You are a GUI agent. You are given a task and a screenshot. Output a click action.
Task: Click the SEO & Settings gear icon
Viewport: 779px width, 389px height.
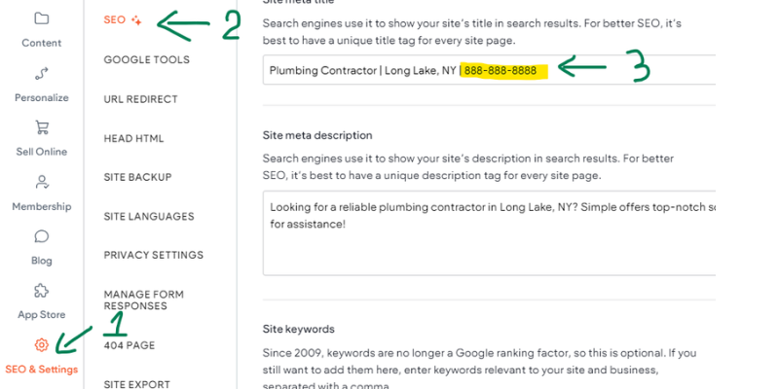pyautogui.click(x=41, y=345)
